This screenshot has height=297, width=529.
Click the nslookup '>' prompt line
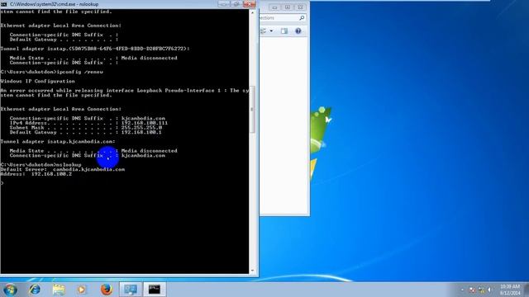pos(2,183)
